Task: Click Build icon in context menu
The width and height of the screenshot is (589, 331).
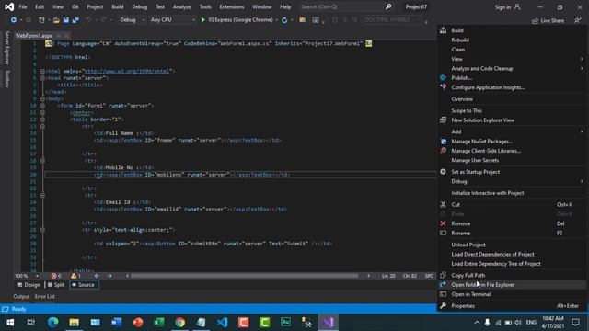Action: point(444,30)
